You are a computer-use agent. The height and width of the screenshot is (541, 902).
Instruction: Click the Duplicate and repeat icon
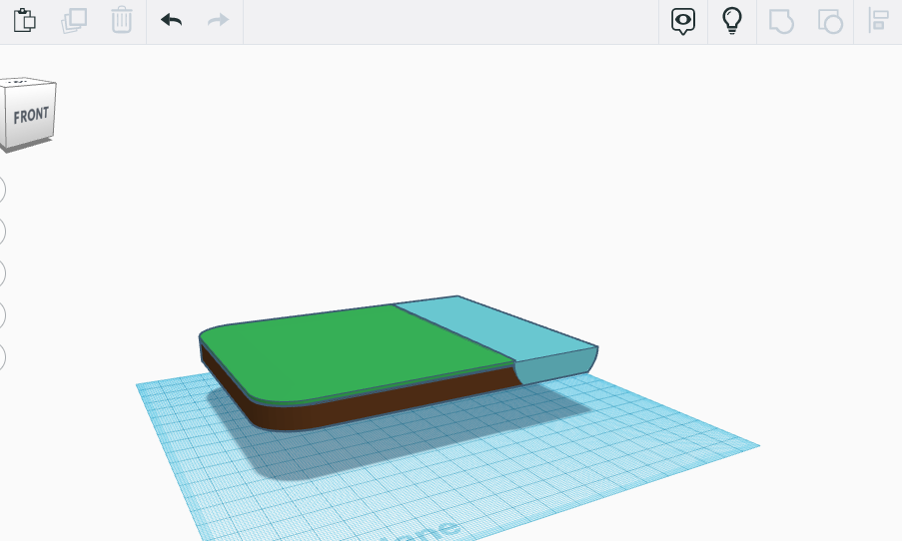(74, 21)
